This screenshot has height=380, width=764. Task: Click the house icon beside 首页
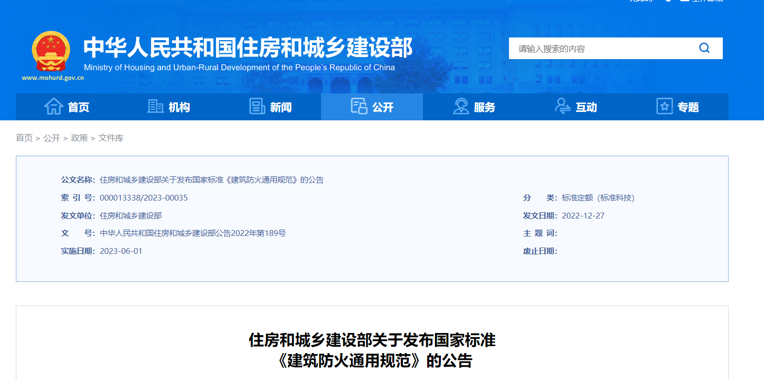(x=53, y=107)
